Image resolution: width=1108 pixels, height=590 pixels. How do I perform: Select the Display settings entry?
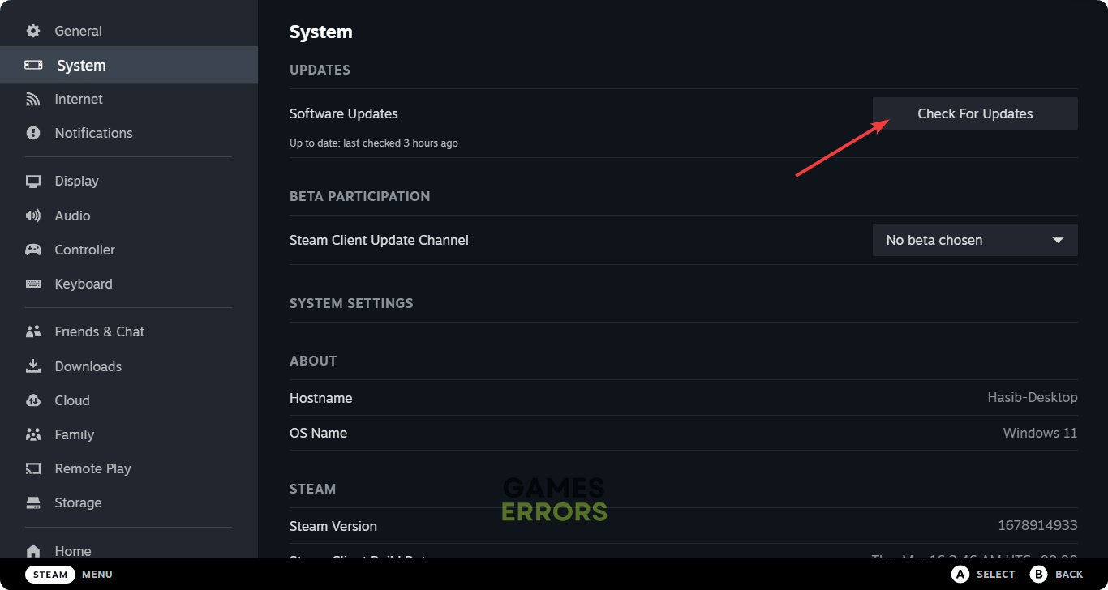[76, 181]
